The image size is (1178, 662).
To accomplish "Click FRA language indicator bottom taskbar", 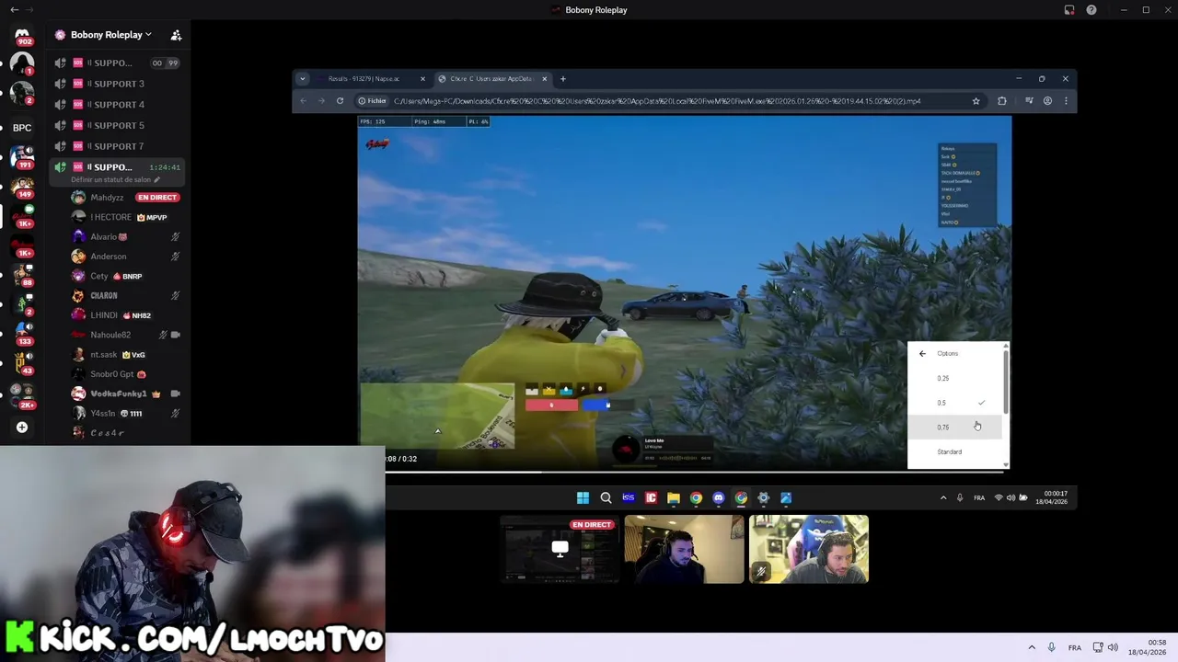I will pyautogui.click(x=1074, y=647).
